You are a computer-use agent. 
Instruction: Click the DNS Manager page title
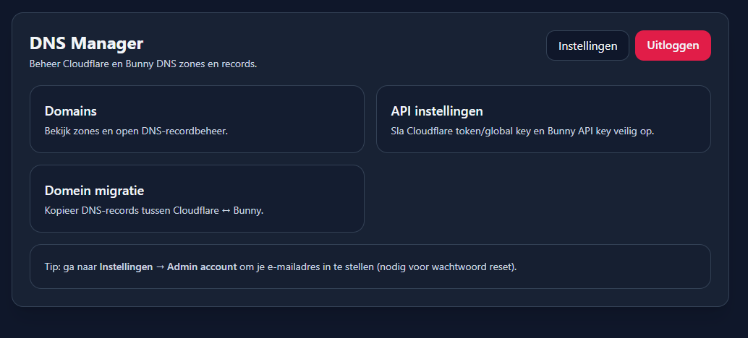(87, 43)
